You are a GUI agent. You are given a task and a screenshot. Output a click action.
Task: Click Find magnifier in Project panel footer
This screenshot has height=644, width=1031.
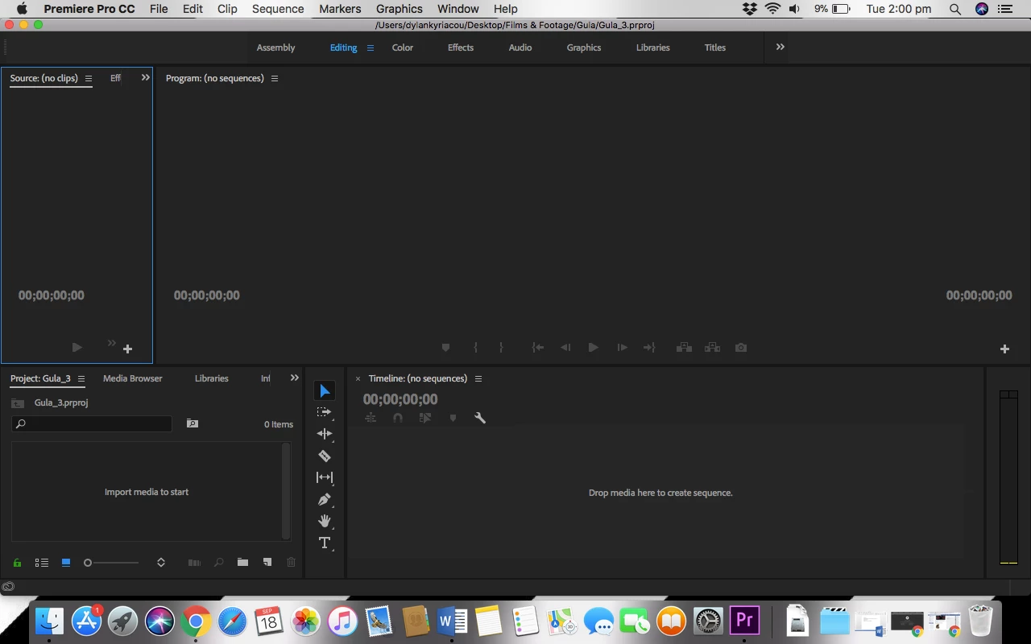coord(218,563)
